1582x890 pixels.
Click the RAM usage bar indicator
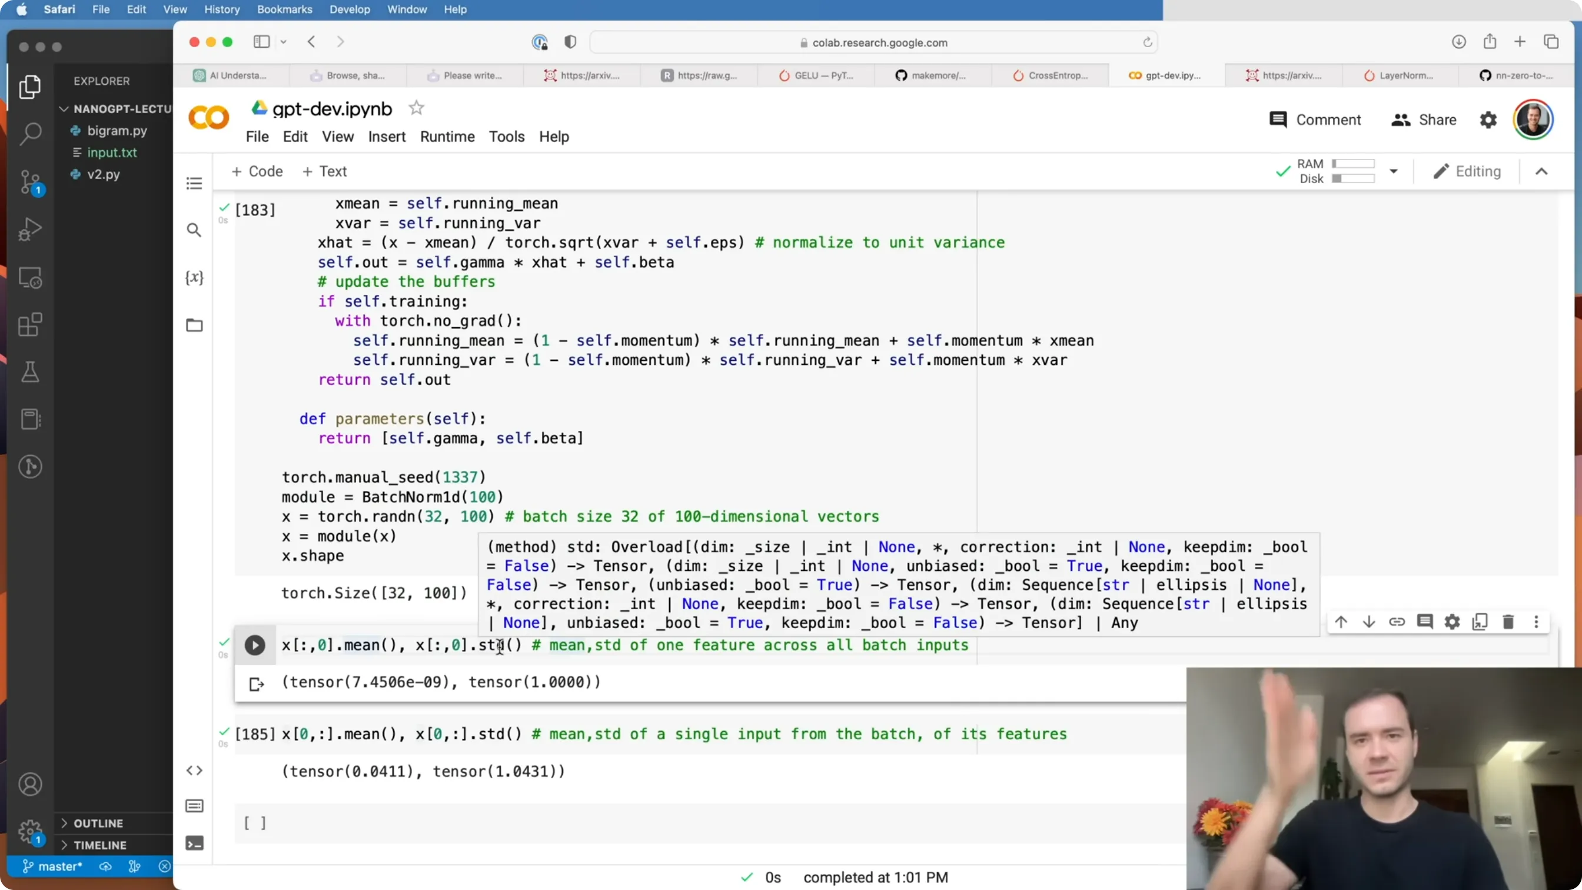click(x=1353, y=164)
